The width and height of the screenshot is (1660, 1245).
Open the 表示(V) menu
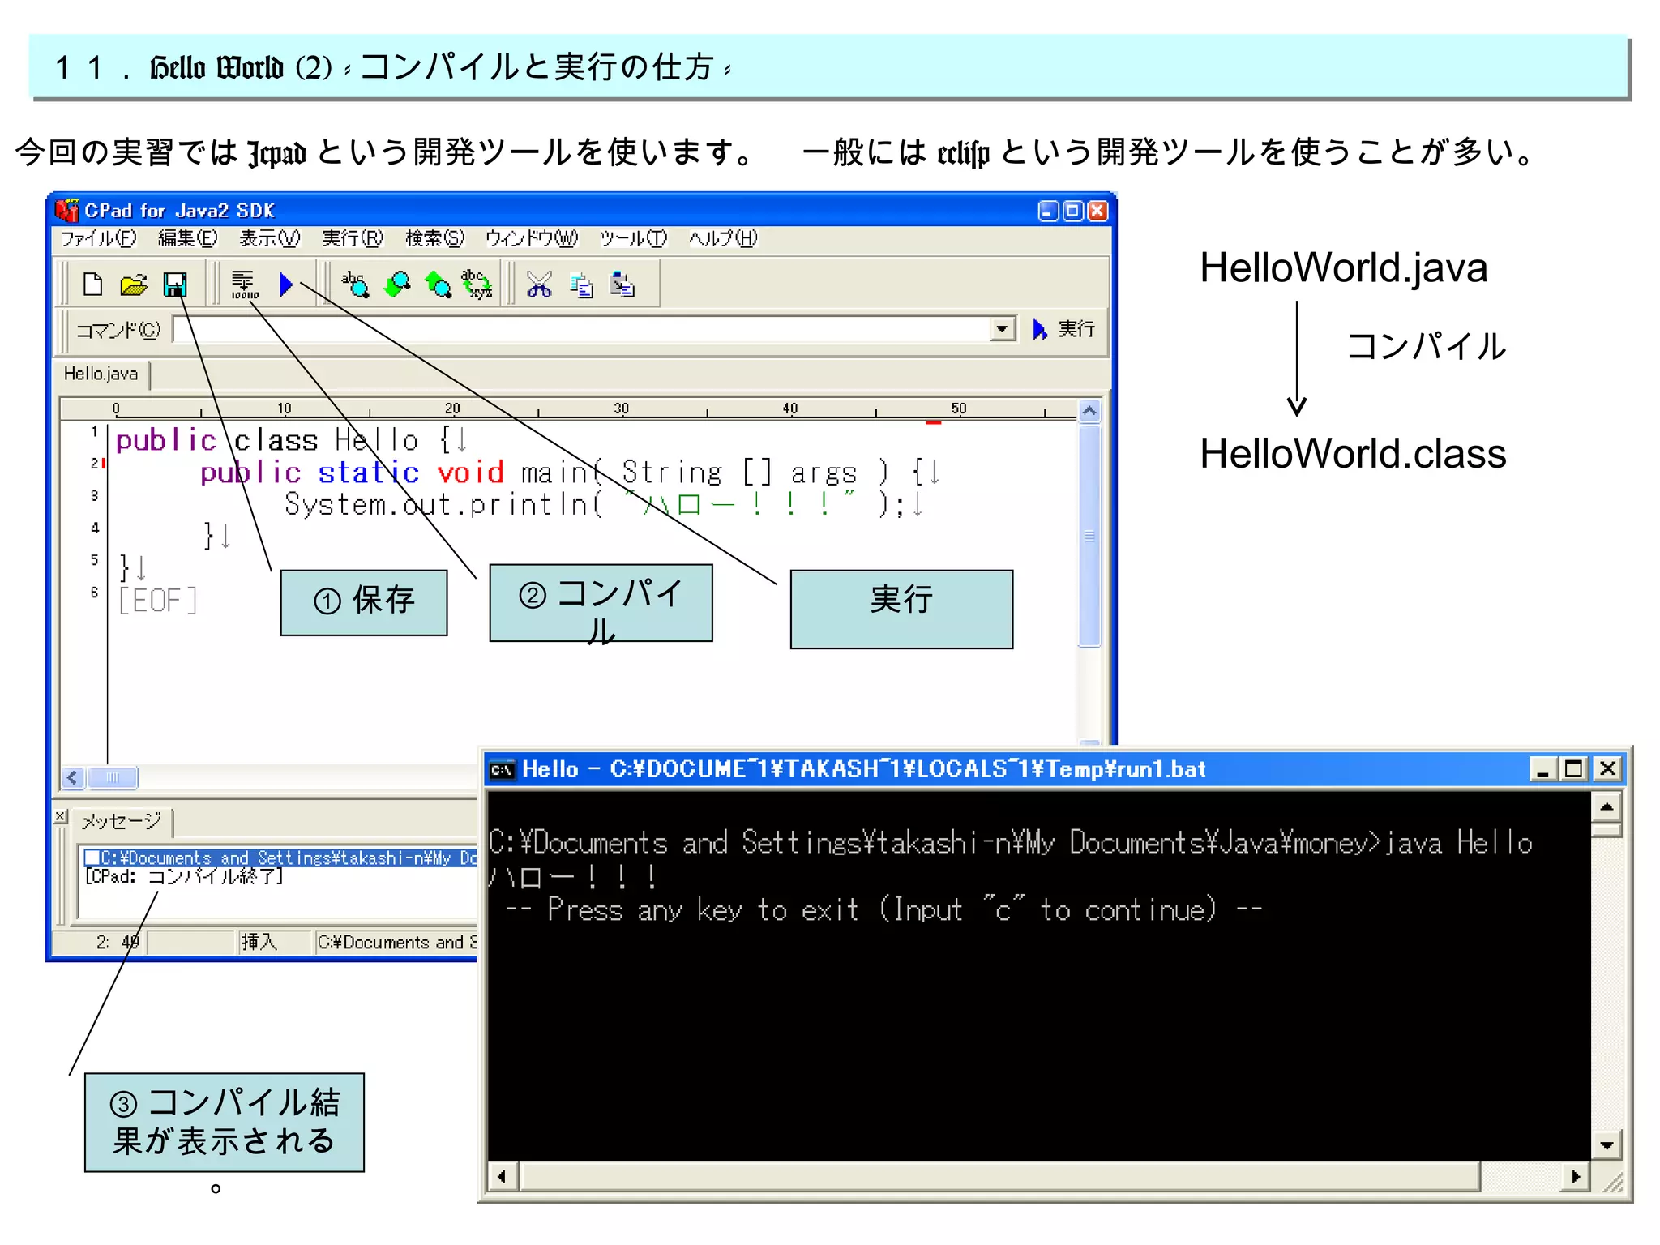(x=269, y=238)
